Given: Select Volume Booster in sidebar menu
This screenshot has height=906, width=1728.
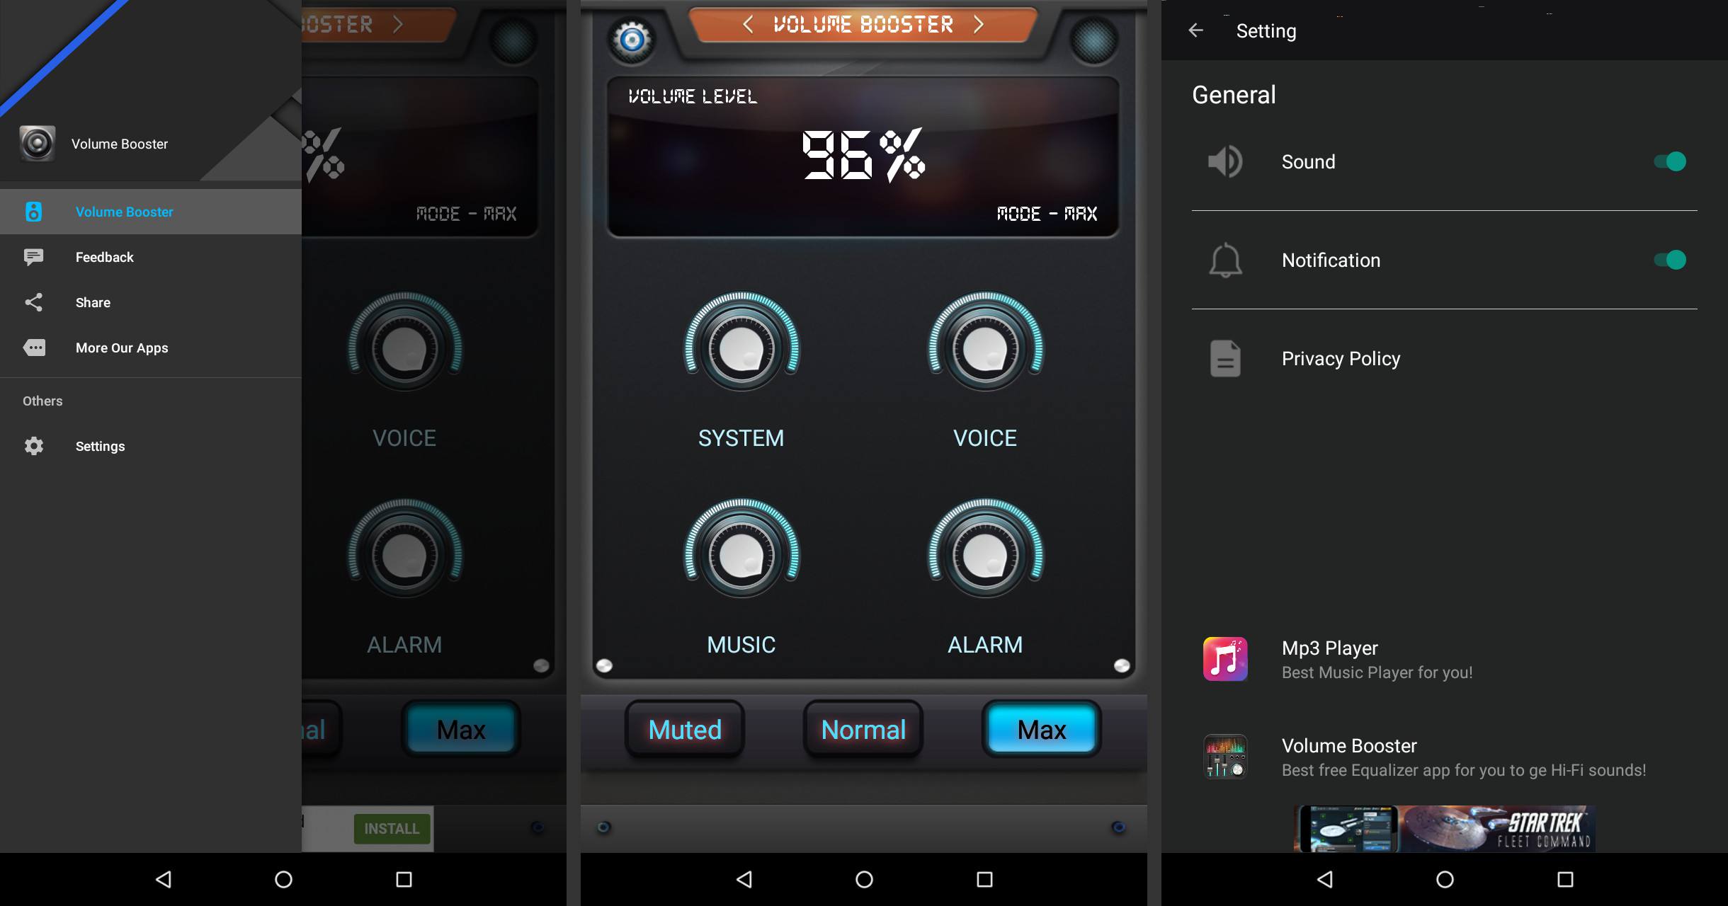Looking at the screenshot, I should coord(125,212).
